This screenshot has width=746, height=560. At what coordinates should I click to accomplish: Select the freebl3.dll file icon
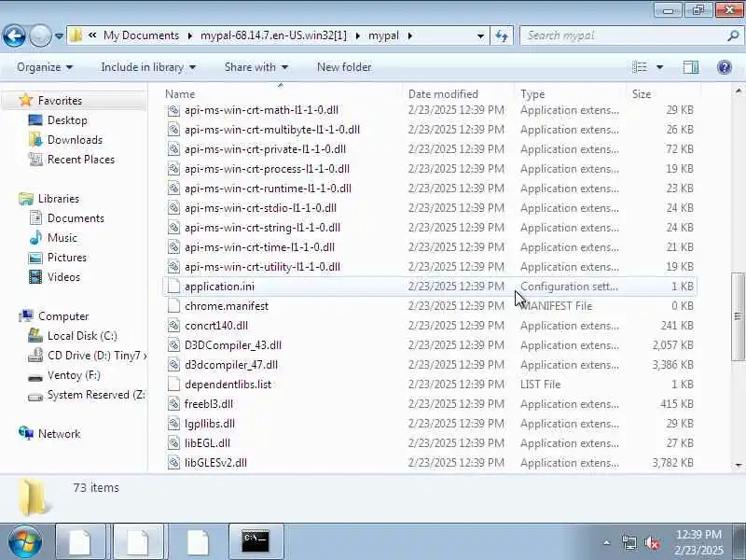coord(174,404)
